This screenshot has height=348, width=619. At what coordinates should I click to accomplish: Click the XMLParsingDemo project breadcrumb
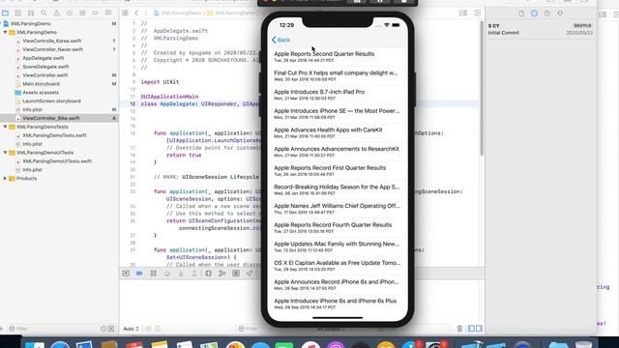pyautogui.click(x=178, y=13)
